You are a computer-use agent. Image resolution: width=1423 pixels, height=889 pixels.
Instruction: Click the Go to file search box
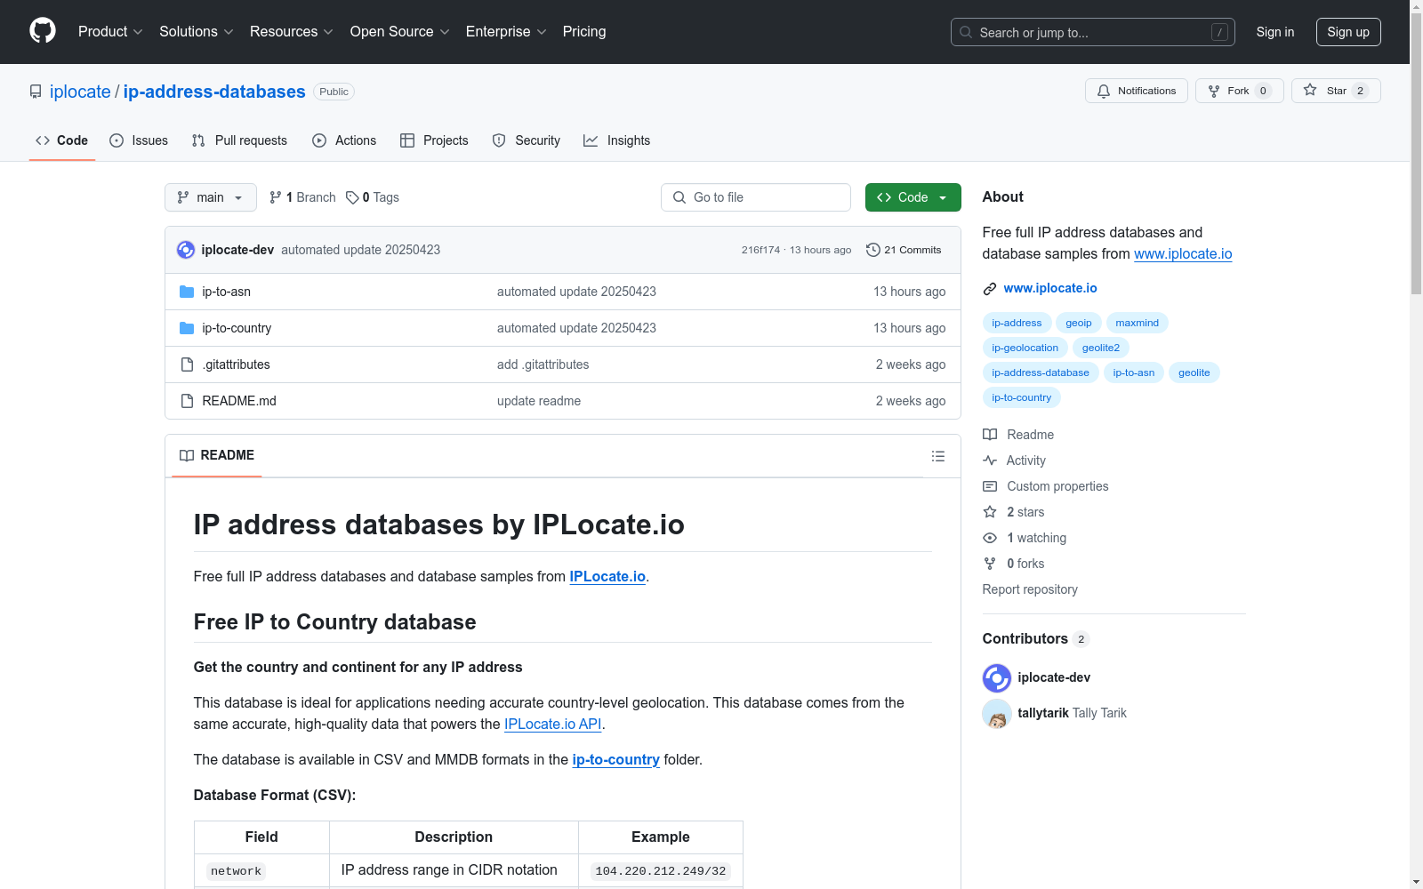coord(756,197)
